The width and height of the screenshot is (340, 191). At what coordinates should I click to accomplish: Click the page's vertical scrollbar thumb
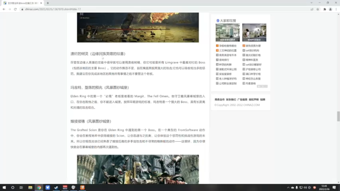338,116
